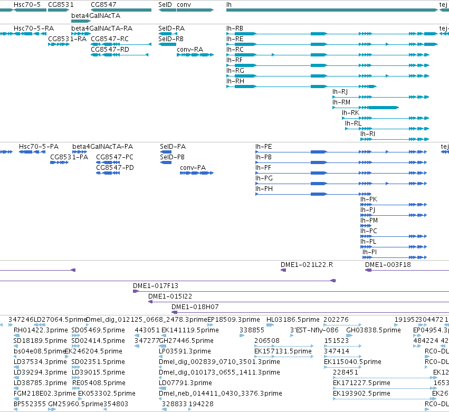Screen dimensions: 449x412
Task: Click protein CG8531-PA label
Action: (69, 157)
